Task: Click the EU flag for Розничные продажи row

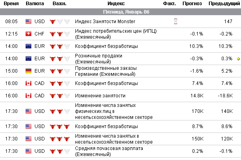Action: (28, 59)
